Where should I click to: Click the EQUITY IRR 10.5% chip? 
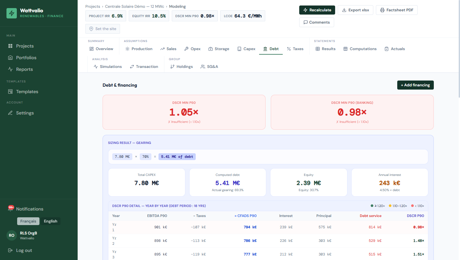click(x=149, y=16)
